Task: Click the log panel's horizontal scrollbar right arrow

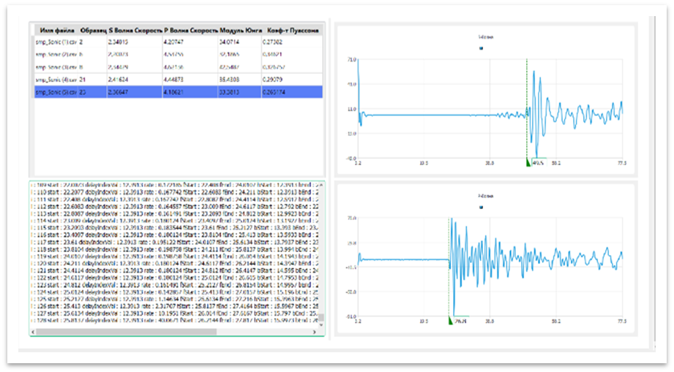Action: (x=315, y=331)
